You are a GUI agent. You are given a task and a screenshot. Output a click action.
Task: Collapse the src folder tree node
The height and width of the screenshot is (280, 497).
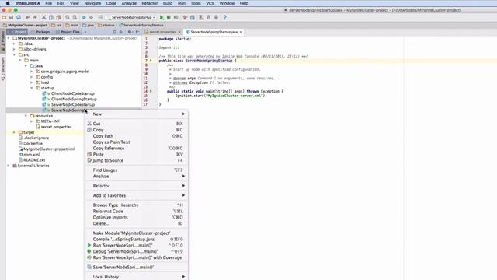click(x=14, y=54)
